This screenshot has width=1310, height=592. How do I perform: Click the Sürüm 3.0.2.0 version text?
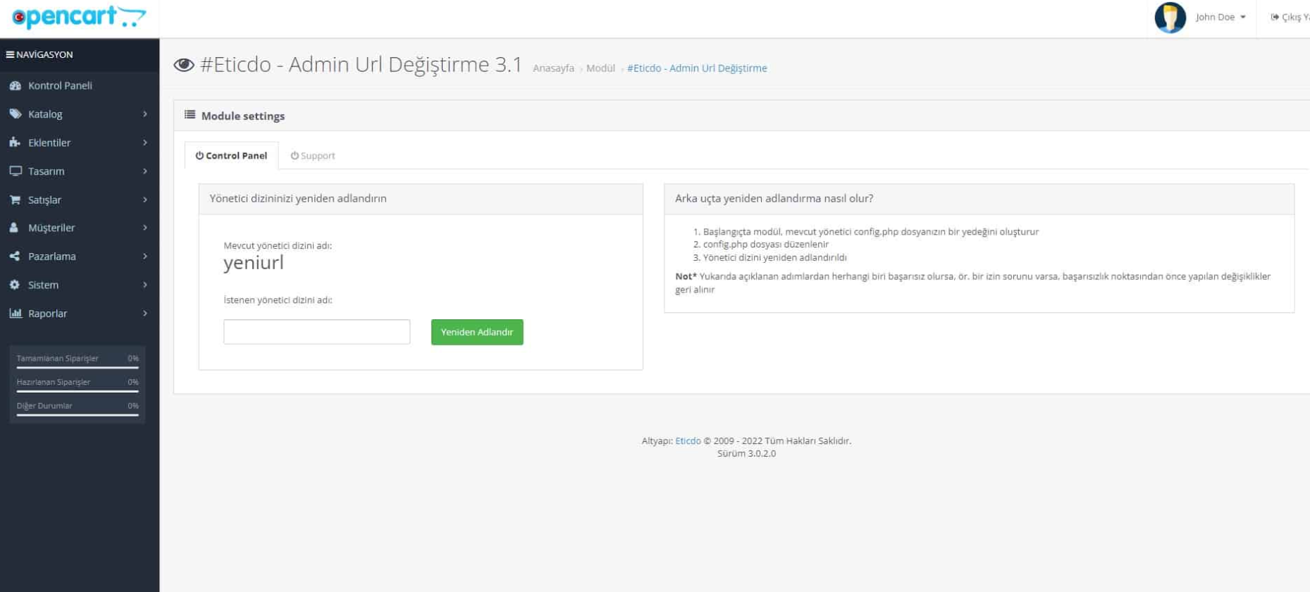click(746, 454)
